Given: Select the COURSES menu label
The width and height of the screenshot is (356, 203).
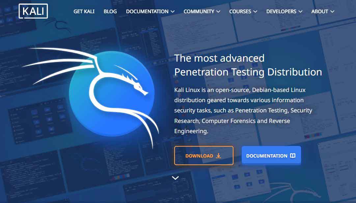Looking at the screenshot, I should click(x=240, y=11).
